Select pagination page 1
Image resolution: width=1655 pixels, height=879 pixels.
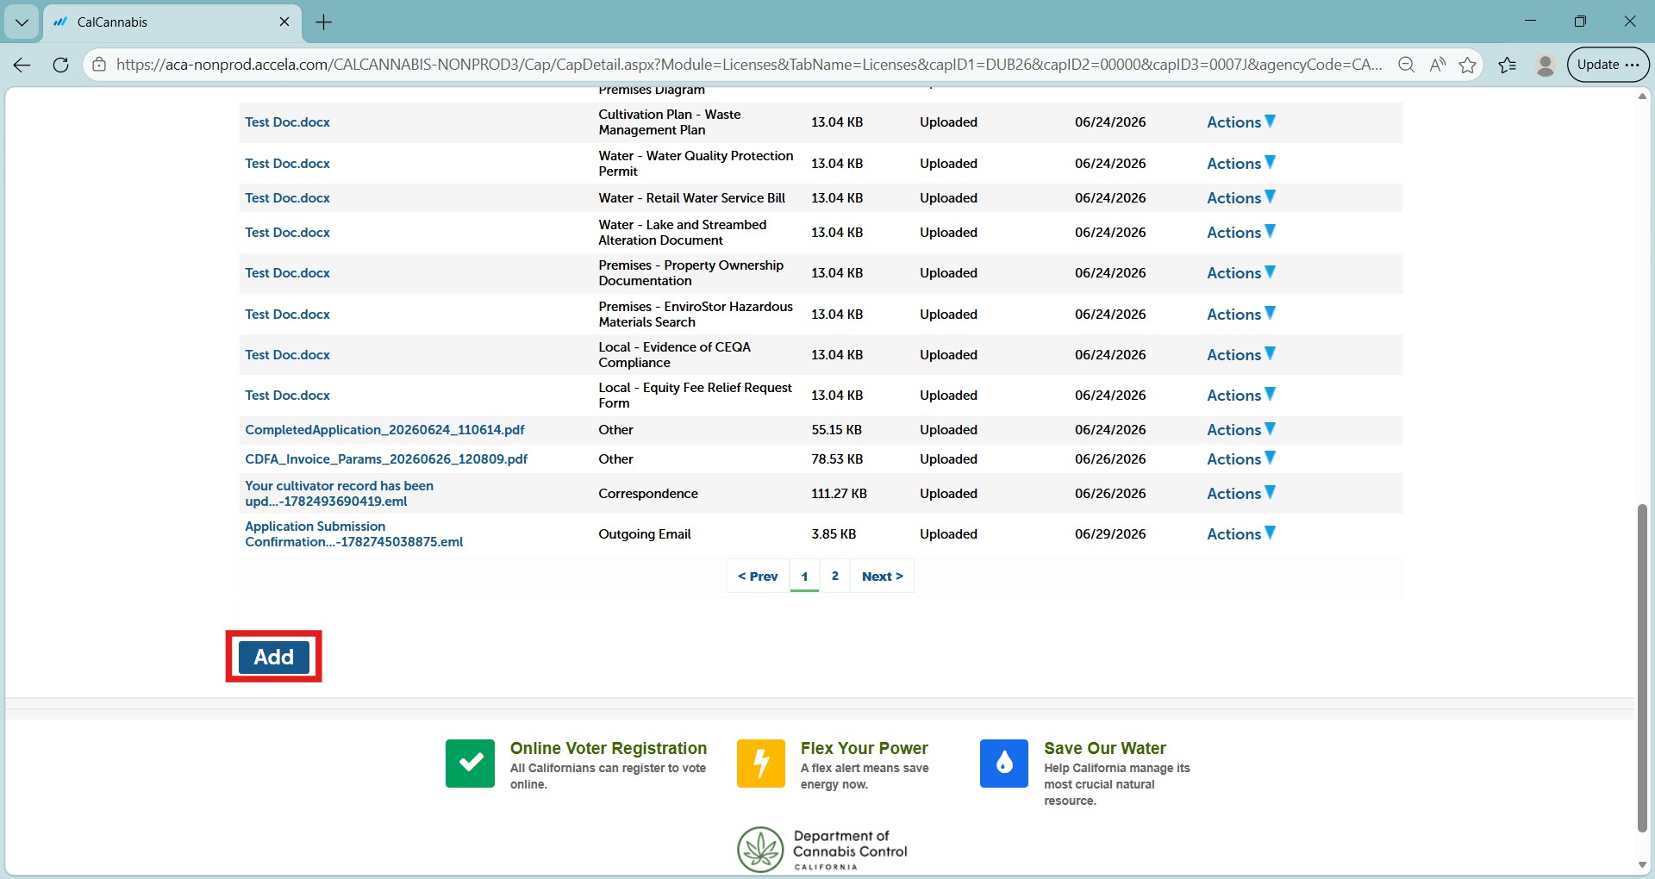pos(804,577)
